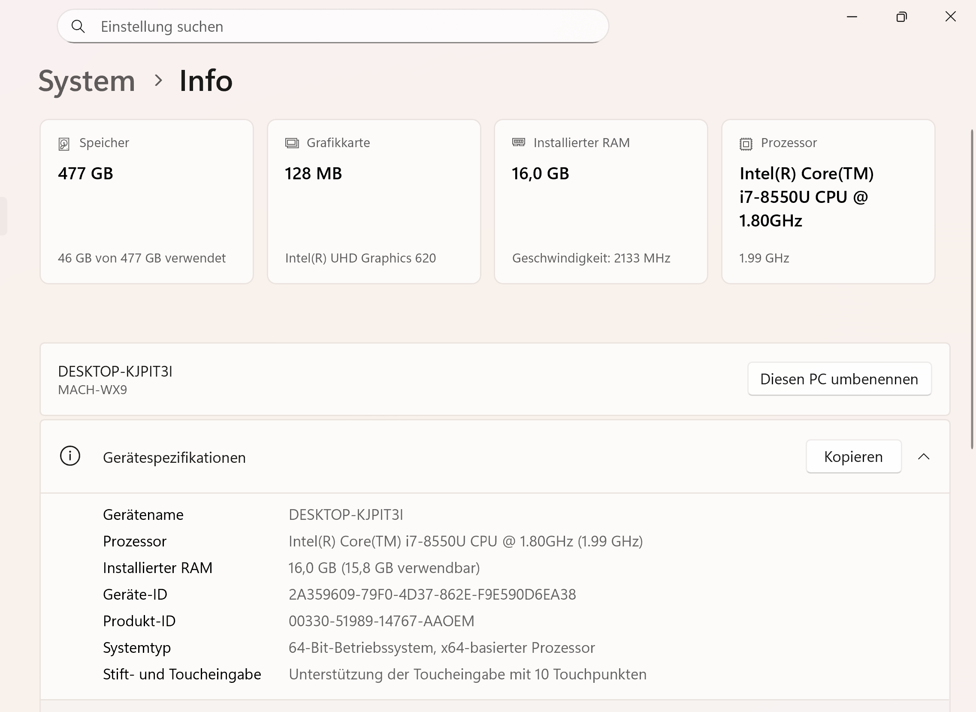Copy device specs with Kopieren button
Screen dimensions: 976x712
tap(854, 456)
